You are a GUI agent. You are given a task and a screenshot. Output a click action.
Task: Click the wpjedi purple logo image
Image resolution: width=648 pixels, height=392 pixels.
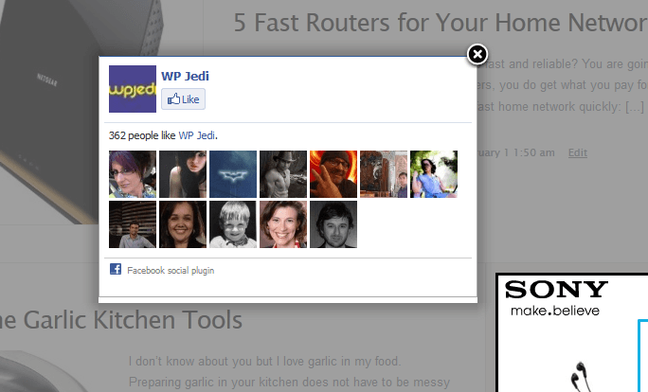(x=133, y=89)
